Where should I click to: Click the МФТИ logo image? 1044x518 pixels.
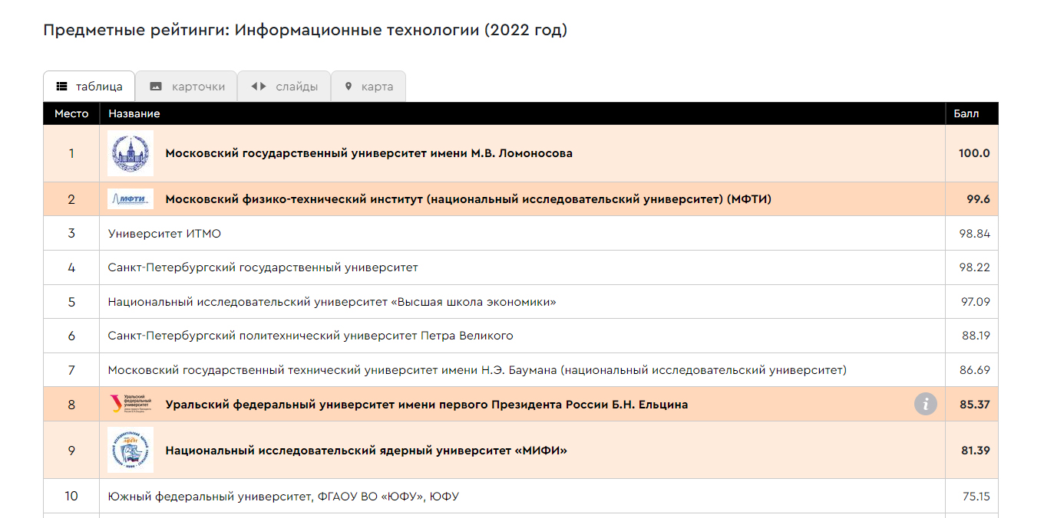coord(130,199)
